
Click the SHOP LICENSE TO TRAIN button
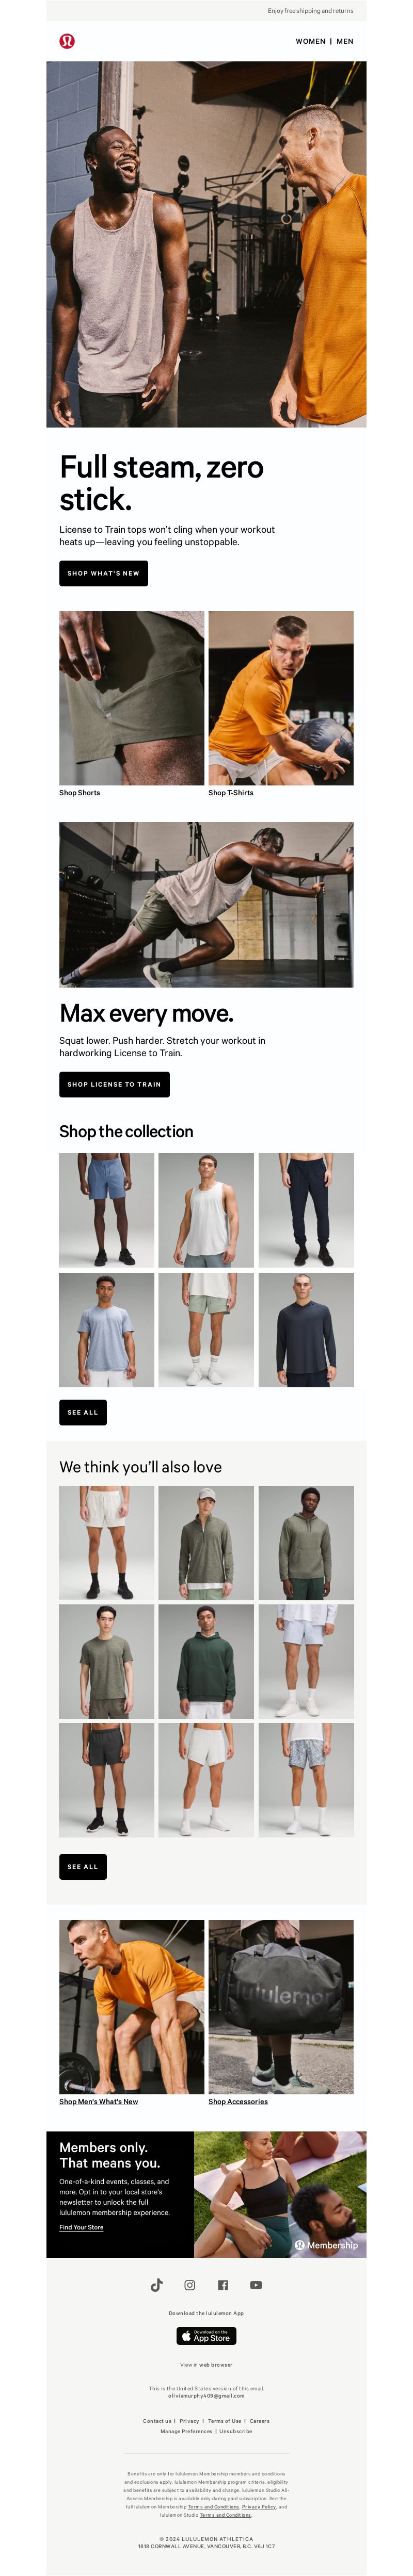[x=114, y=1084]
